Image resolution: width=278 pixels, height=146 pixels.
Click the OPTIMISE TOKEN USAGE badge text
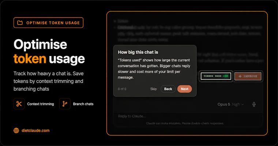53,23
